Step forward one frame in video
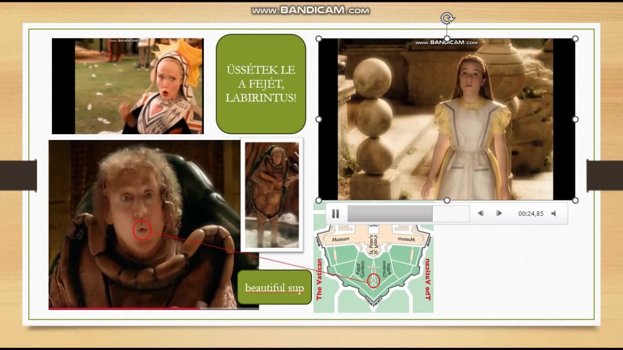Screen dimensions: 623x350 click(x=499, y=213)
